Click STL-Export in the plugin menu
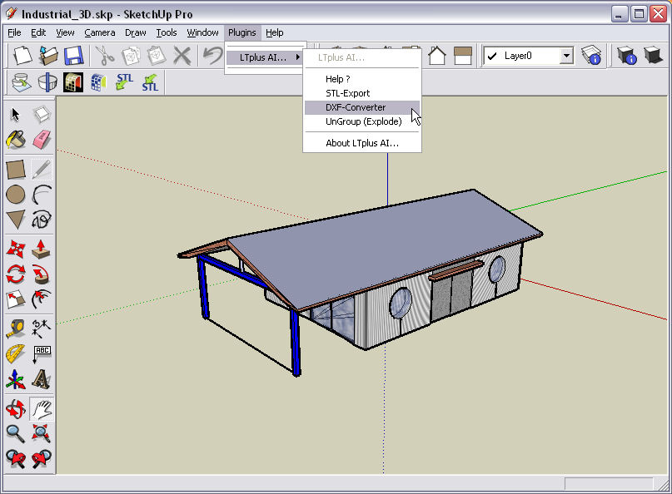The image size is (672, 494). click(347, 93)
